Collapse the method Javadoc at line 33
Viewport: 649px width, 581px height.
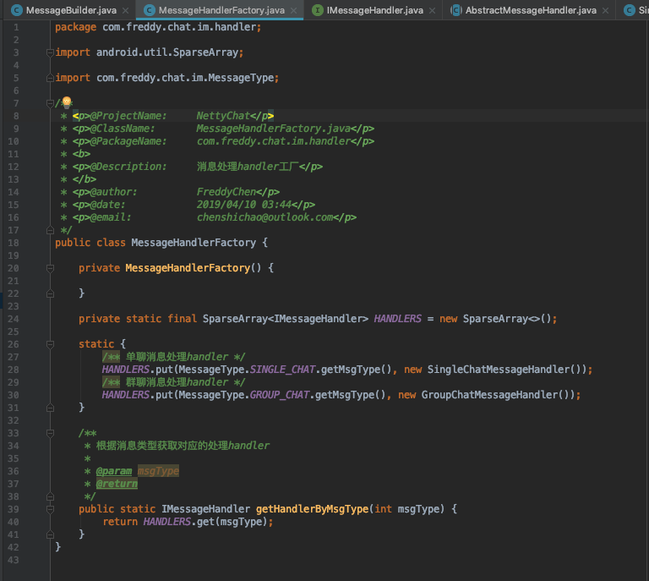(x=50, y=433)
